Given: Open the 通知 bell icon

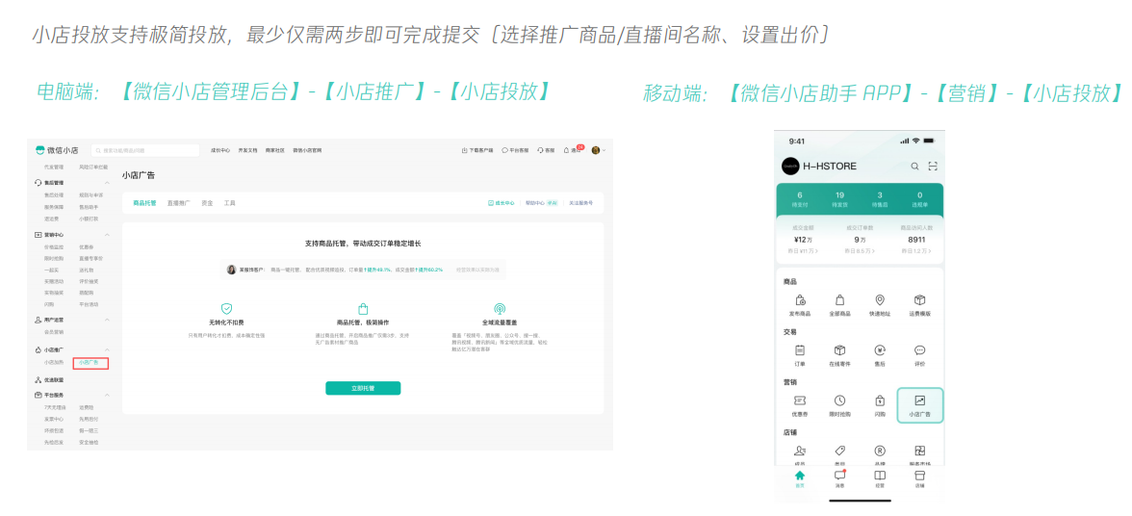Looking at the screenshot, I should pos(567,150).
